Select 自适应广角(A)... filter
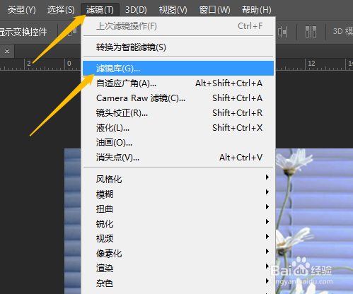353x294 pixels. (178, 83)
